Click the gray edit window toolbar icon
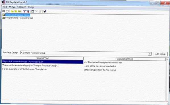 [33, 11]
